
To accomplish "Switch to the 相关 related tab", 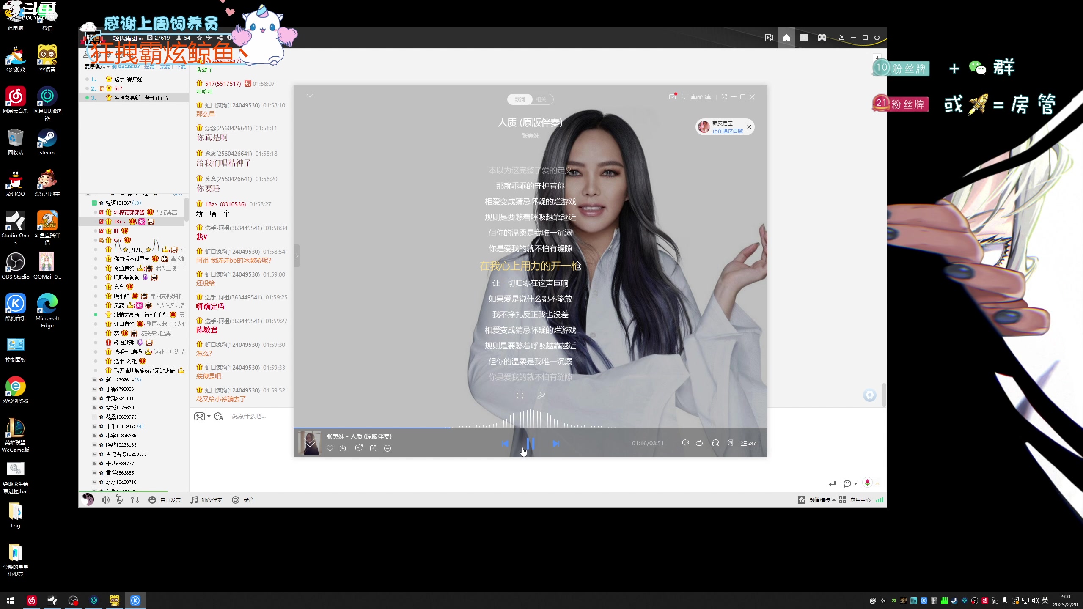I will tap(541, 99).
